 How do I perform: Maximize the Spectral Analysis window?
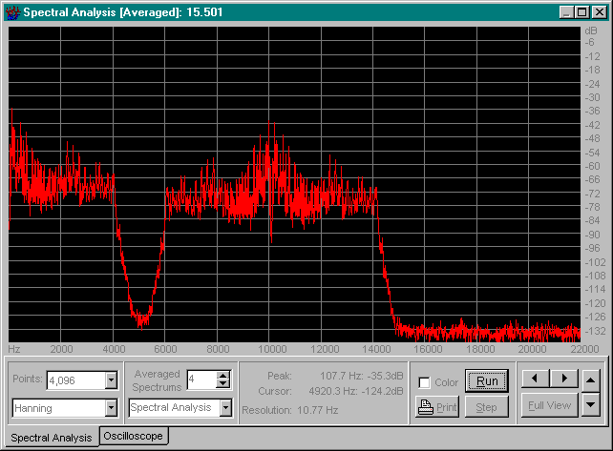point(581,12)
